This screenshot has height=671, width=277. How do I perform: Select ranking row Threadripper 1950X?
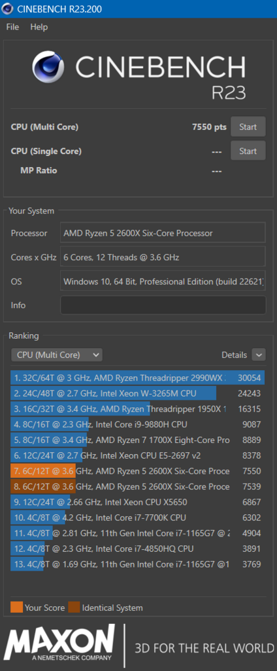click(137, 409)
